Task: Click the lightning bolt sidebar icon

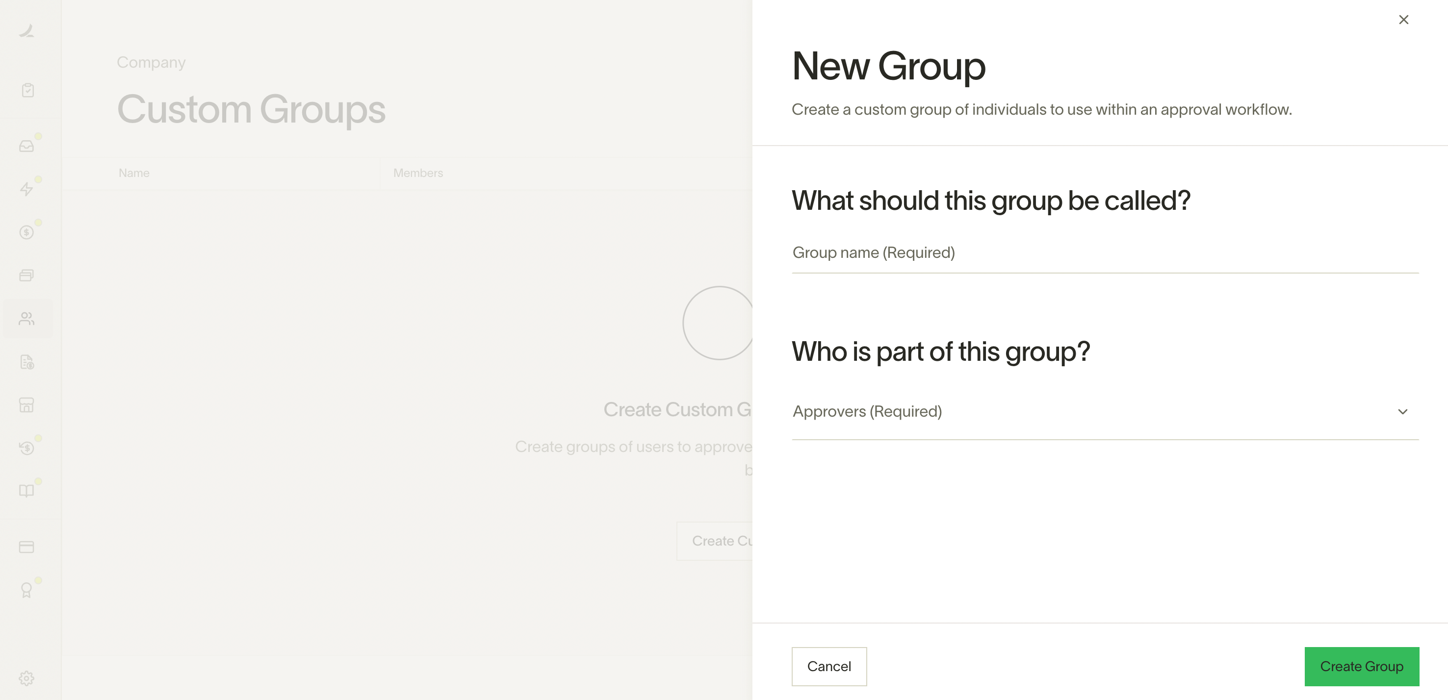Action: coord(26,189)
